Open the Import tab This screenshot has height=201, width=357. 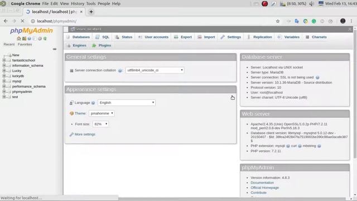pos(206,37)
